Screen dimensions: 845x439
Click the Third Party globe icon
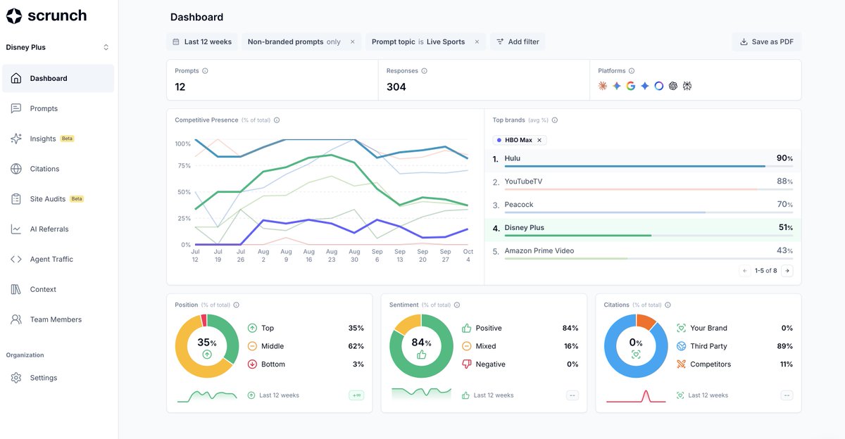coord(681,346)
